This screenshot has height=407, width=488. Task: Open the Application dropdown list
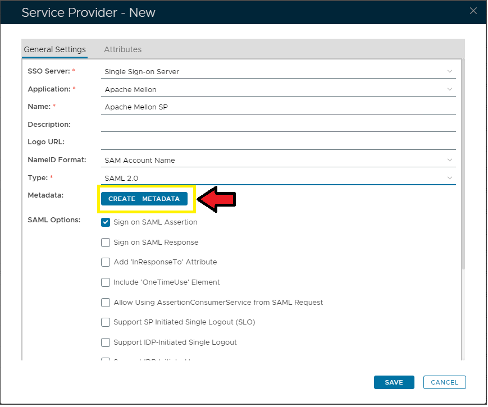click(x=449, y=89)
